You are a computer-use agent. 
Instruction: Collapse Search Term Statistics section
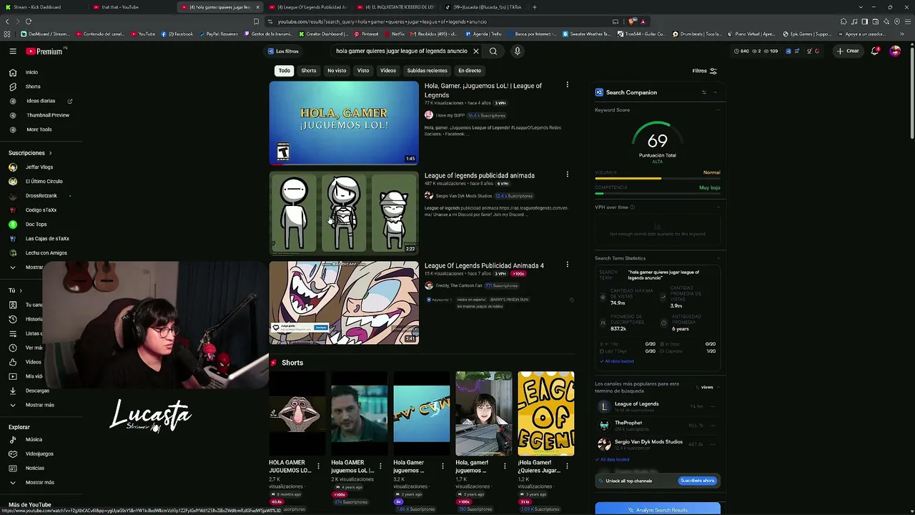pos(718,258)
